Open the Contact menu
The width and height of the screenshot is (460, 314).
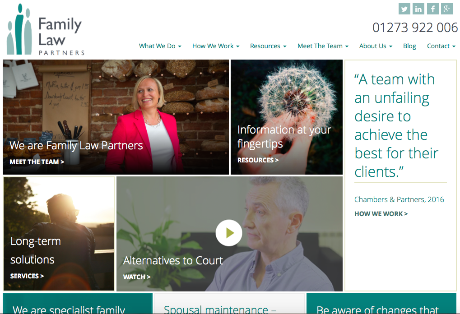tap(441, 46)
